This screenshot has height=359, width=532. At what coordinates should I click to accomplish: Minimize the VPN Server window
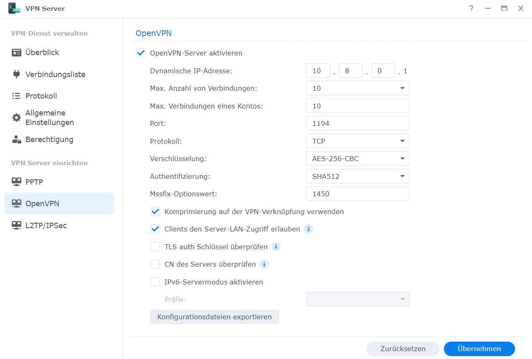(x=488, y=8)
